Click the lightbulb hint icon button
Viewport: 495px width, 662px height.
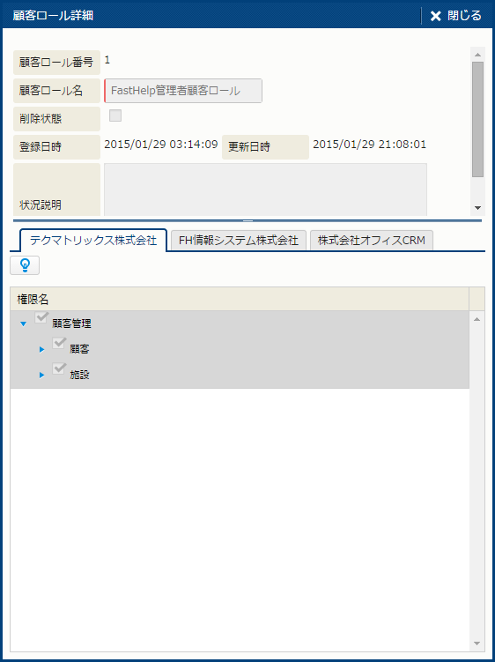25,265
